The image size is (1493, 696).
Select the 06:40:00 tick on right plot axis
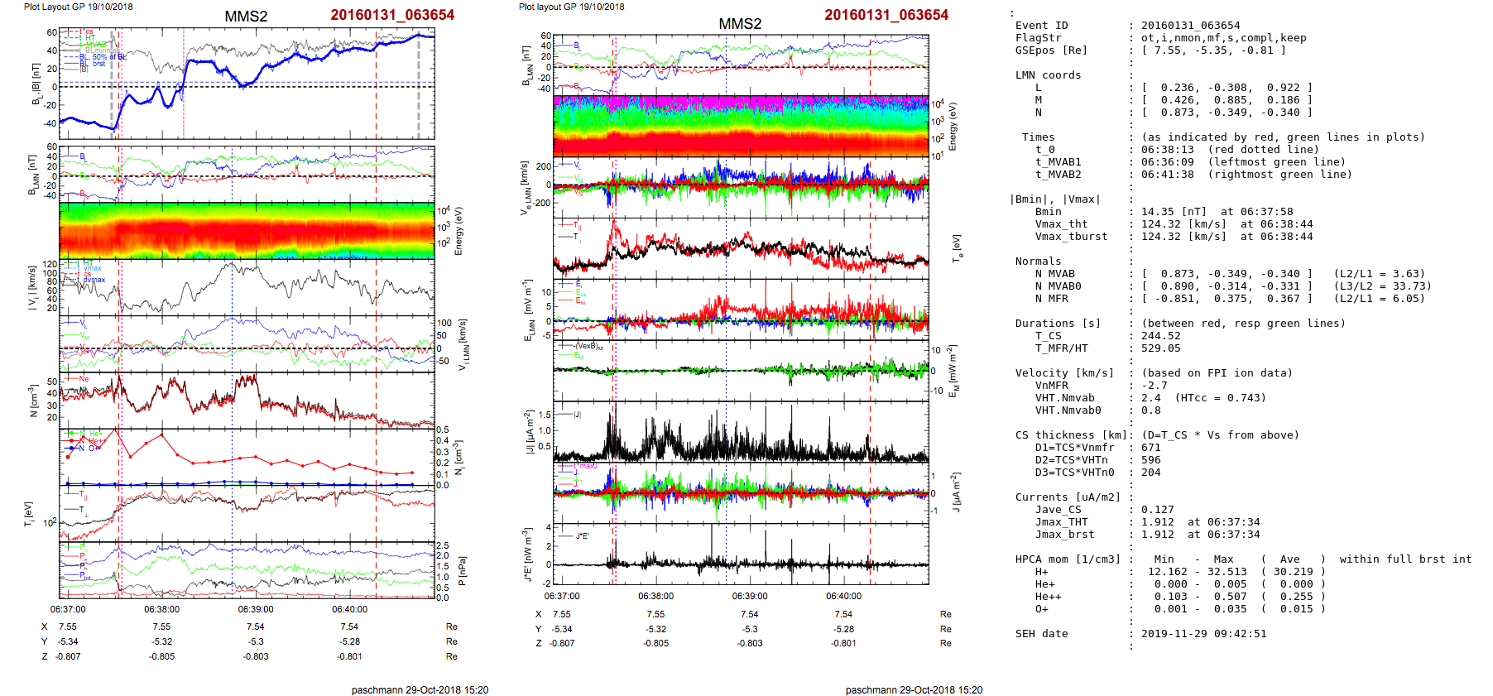pyautogui.click(x=843, y=596)
